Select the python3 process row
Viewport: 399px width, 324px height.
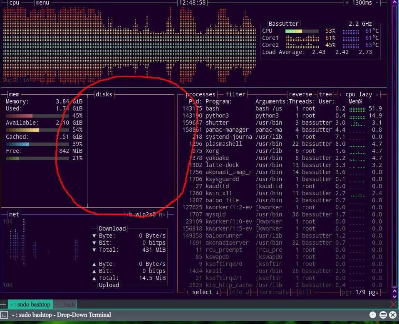pyautogui.click(x=282, y=115)
